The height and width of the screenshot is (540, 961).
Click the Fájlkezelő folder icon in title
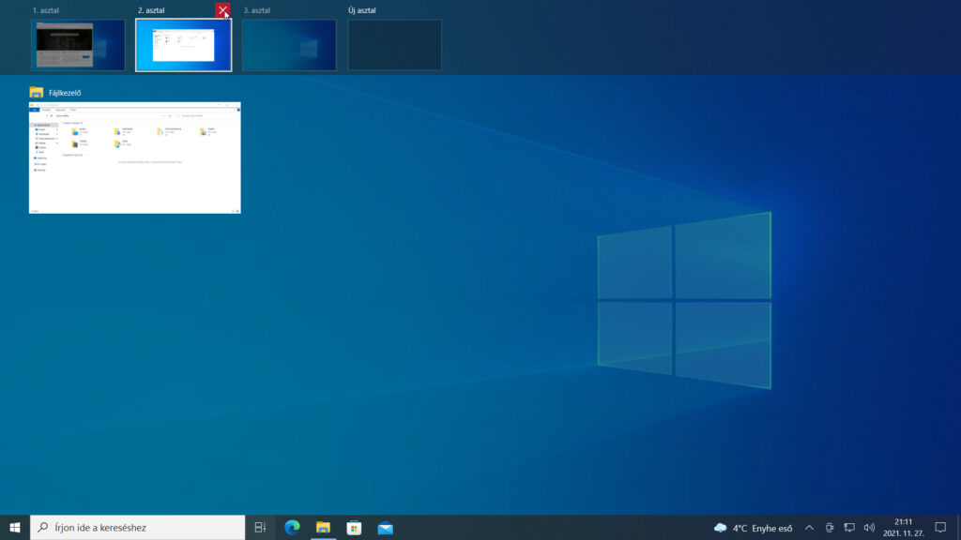pos(37,93)
